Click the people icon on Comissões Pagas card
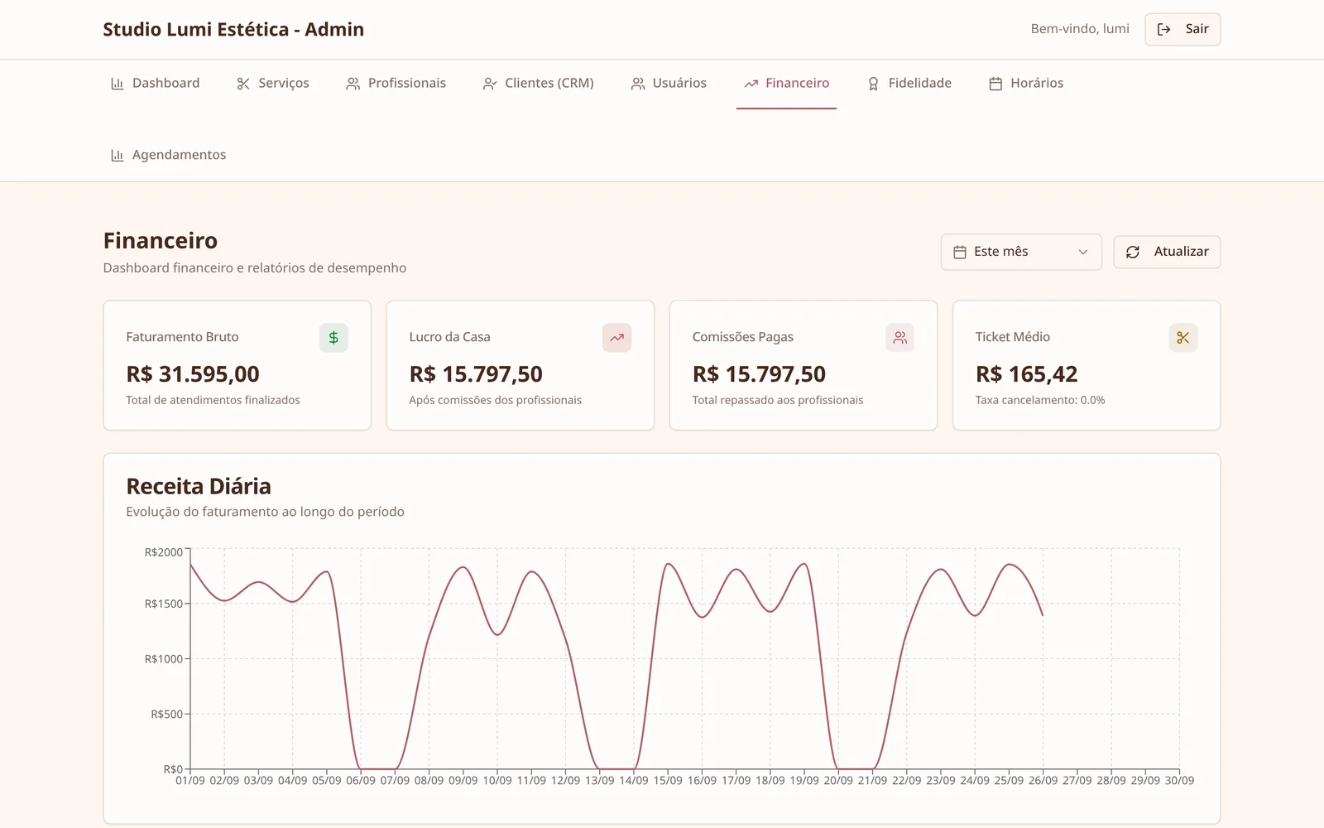1324x828 pixels. [899, 338]
